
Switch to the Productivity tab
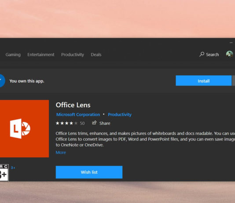(73, 54)
